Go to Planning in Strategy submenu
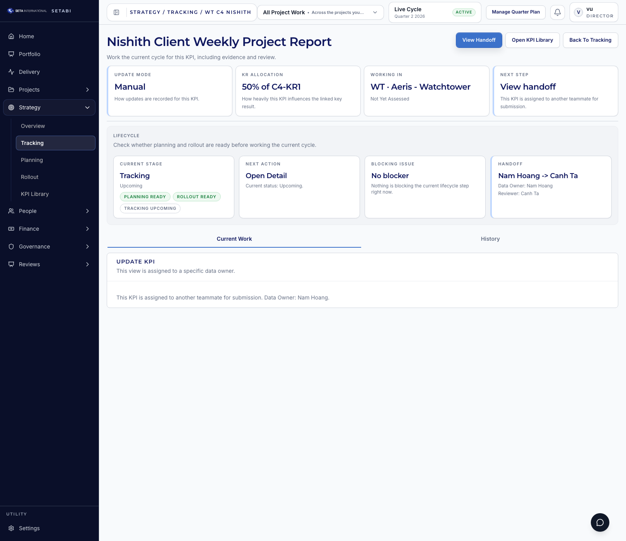626x541 pixels. [x=32, y=160]
